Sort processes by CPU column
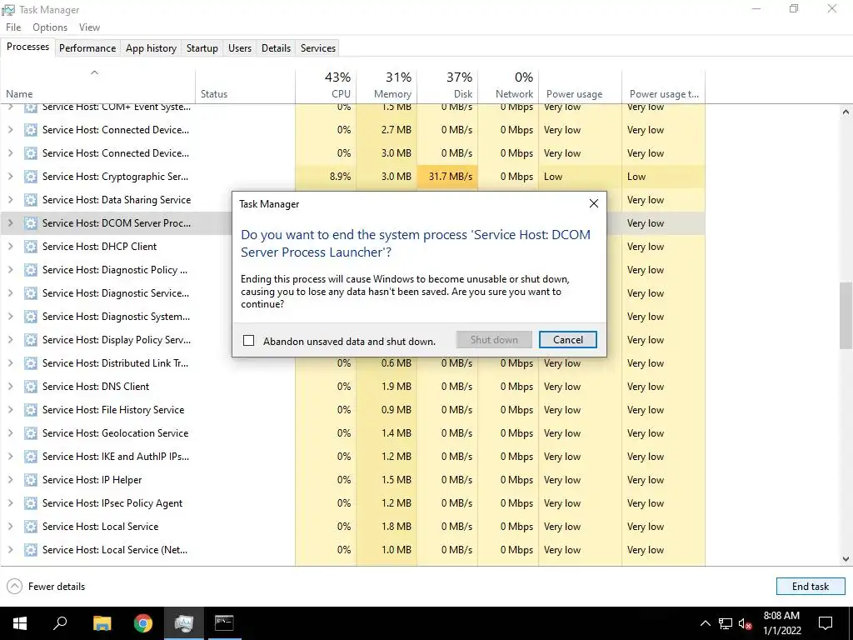This screenshot has height=640, width=853. [326, 86]
